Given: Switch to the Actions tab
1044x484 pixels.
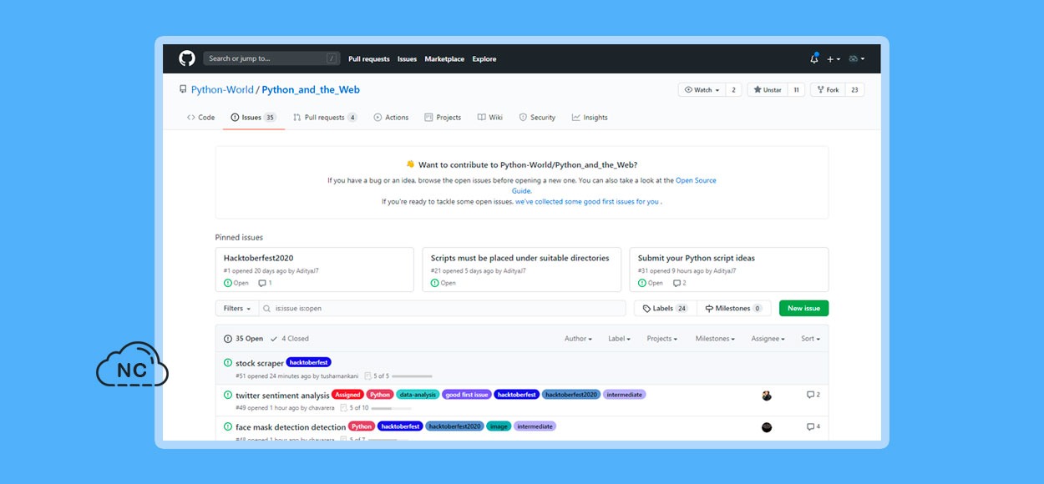Looking at the screenshot, I should [x=391, y=118].
